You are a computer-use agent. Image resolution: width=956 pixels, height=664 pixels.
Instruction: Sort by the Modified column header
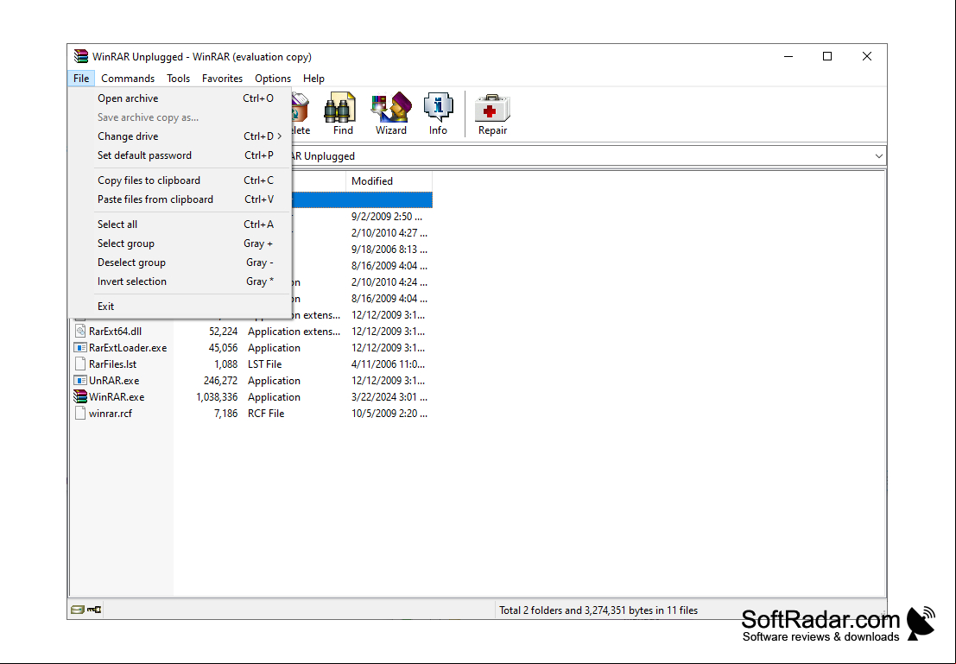[389, 181]
